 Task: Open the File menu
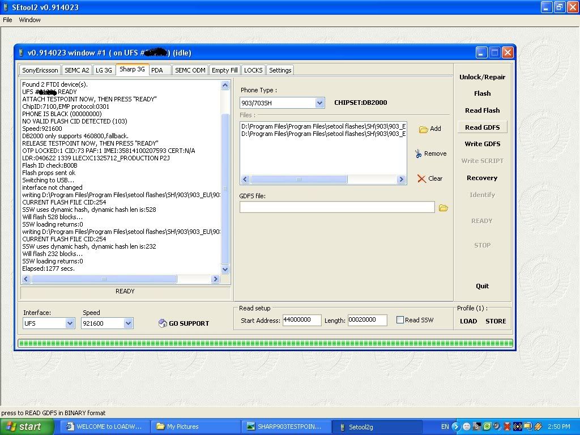tap(7, 20)
